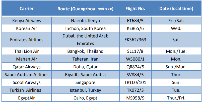The image size is (203, 103).
Task: Click the Nairobi, Kenya route cell
Action: coord(85,21)
